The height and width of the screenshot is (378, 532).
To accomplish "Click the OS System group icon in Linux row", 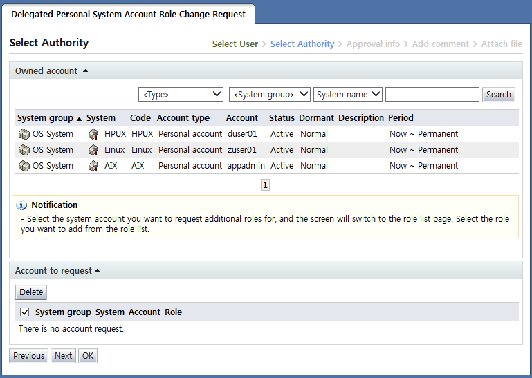I will (24, 150).
